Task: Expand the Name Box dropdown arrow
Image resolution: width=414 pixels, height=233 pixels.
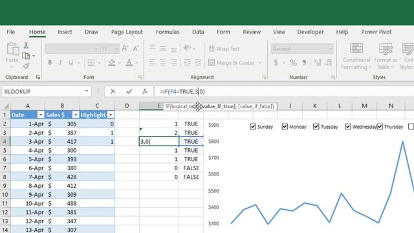Action: point(87,91)
